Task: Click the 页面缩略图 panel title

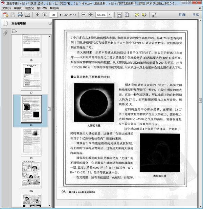Action: coord(19,23)
